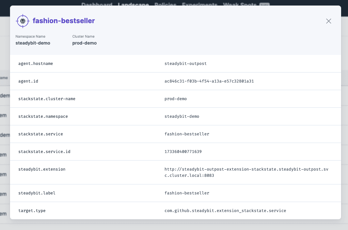
Task: Click the fashion-bestseller target icon
Action: tap(22, 21)
